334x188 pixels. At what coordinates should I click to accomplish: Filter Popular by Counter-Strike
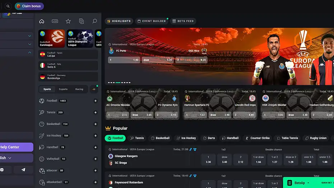click(258, 138)
